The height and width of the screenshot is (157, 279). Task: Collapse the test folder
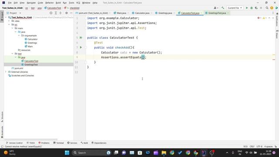(x=12, y=54)
